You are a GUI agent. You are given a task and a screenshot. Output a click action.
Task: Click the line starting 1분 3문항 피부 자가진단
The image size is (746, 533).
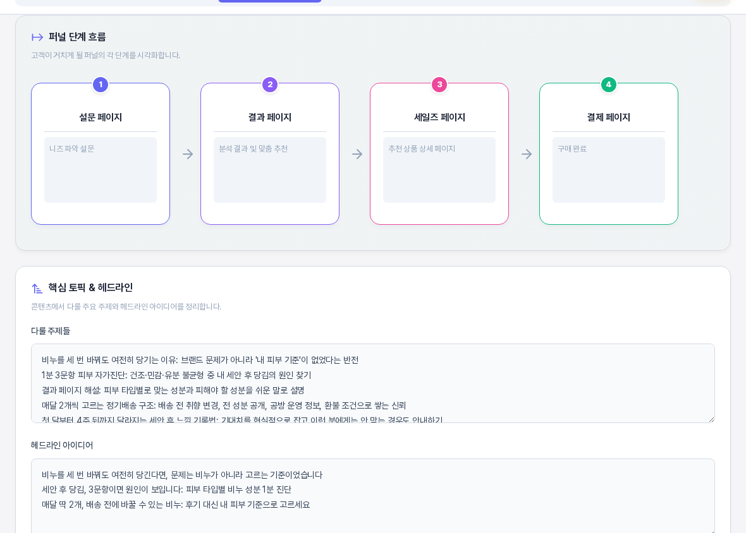tap(176, 375)
